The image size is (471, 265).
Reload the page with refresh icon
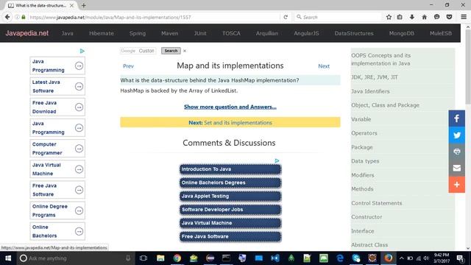pyautogui.click(x=286, y=17)
